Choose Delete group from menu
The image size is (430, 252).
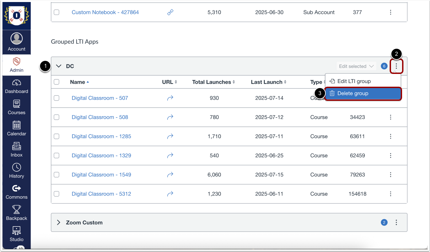point(363,93)
